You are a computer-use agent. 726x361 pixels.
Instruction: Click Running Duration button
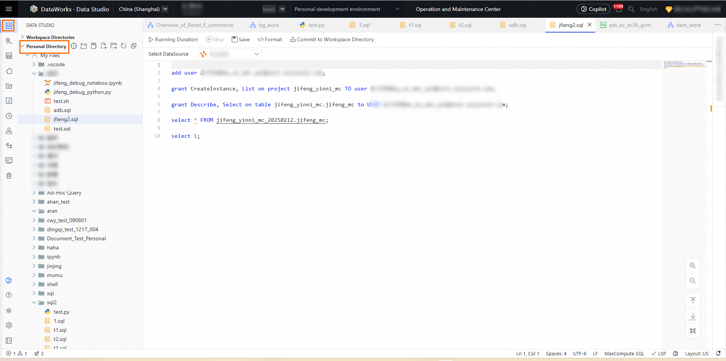pyautogui.click(x=173, y=39)
